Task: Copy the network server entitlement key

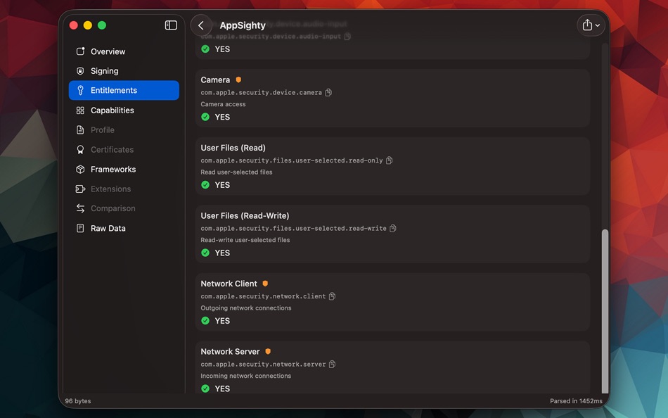Action: pyautogui.click(x=332, y=364)
